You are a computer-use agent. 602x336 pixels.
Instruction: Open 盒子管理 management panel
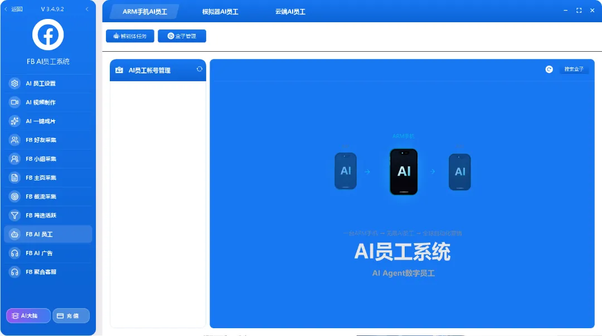[182, 36]
